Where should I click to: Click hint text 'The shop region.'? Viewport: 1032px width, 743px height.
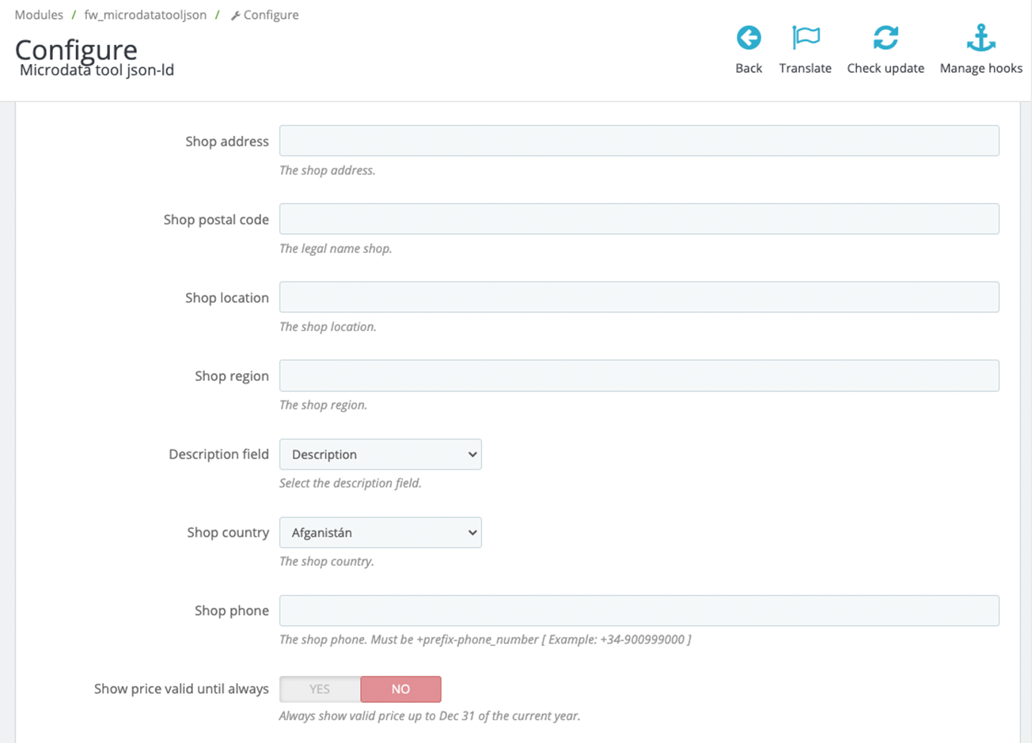(x=324, y=405)
